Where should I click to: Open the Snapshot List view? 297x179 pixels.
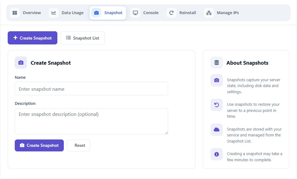point(83,38)
